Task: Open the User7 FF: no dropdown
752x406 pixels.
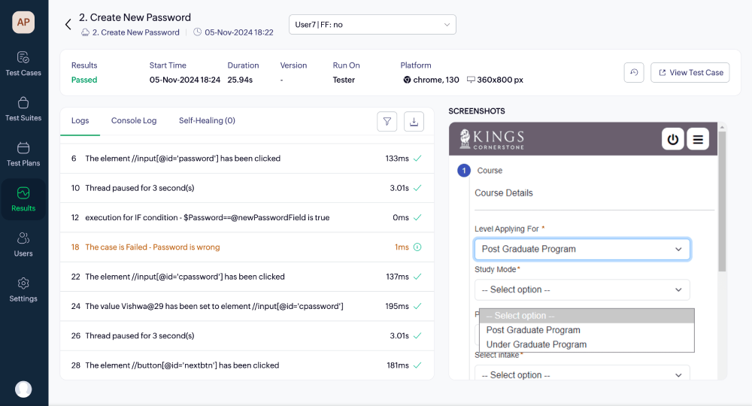Action: click(372, 25)
